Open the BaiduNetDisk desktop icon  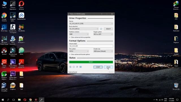click(21, 16)
